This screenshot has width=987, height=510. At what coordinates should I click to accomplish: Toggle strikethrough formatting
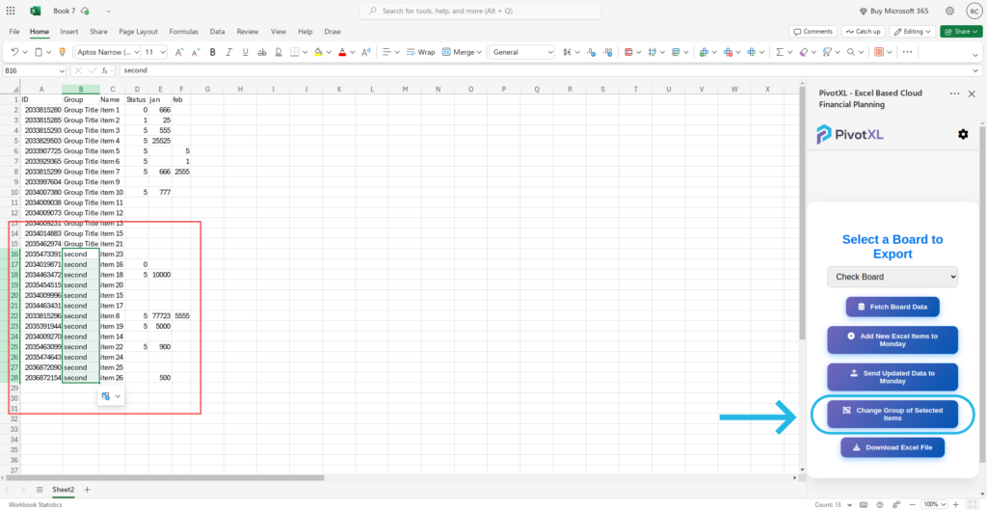click(262, 52)
